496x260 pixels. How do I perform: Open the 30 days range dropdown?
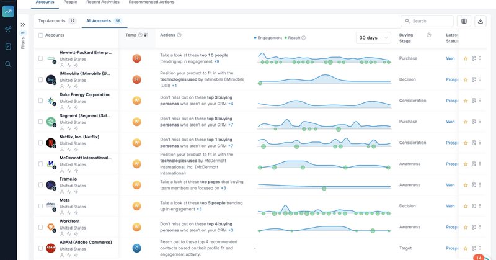(x=373, y=38)
